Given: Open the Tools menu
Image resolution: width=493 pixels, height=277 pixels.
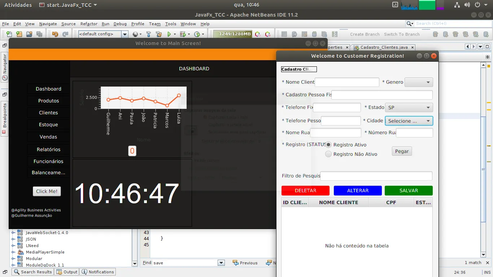Looking at the screenshot, I should (x=171, y=24).
